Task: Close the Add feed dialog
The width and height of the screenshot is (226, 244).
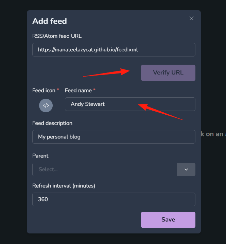Action: [191, 18]
